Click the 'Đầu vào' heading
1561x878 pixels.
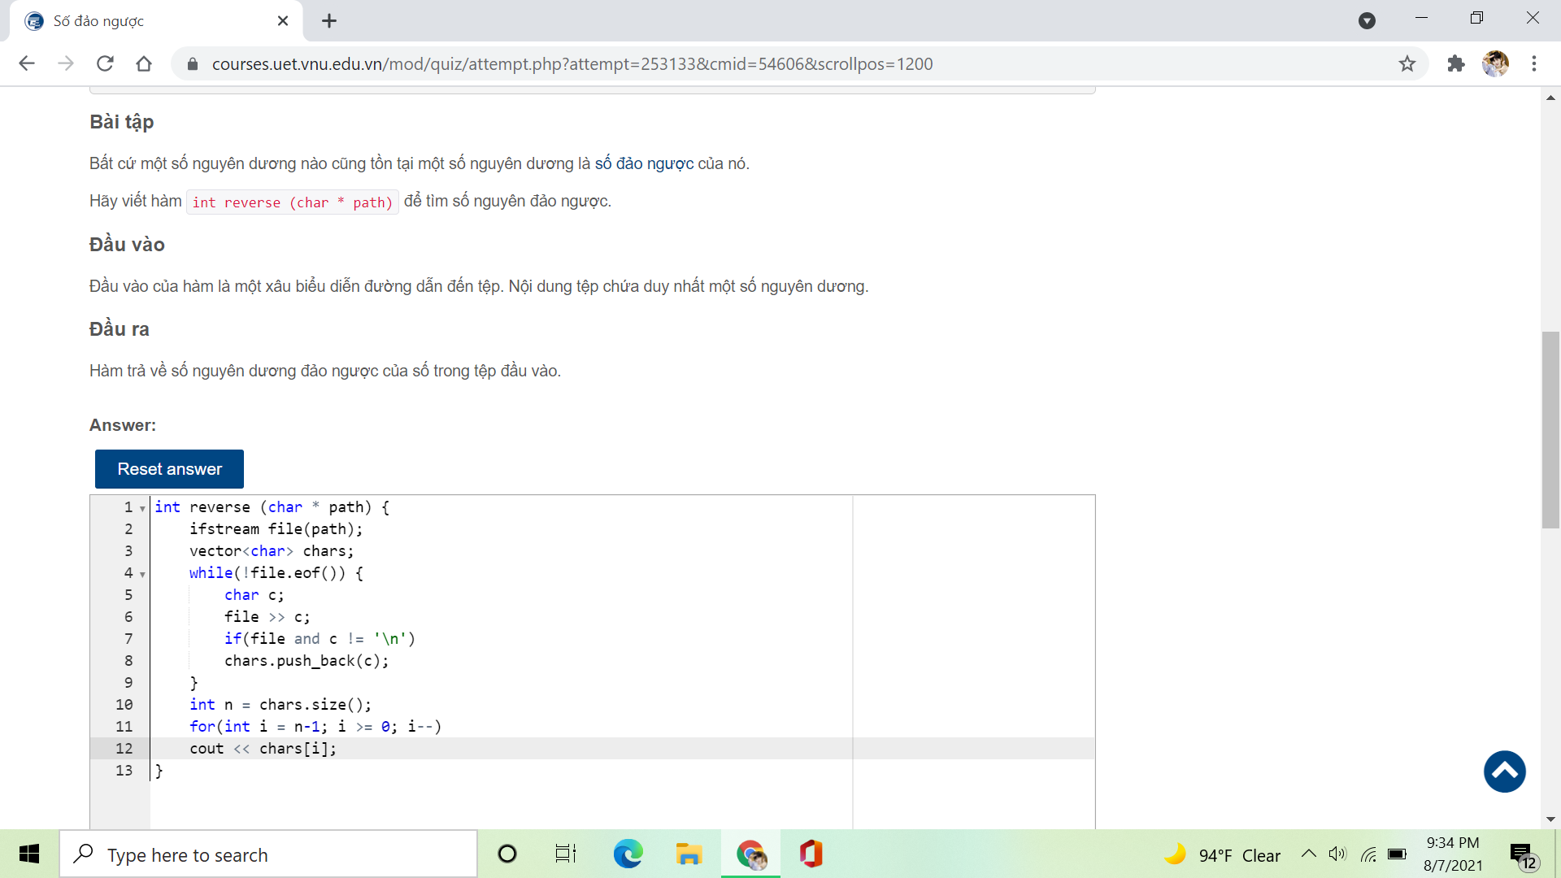tap(127, 245)
